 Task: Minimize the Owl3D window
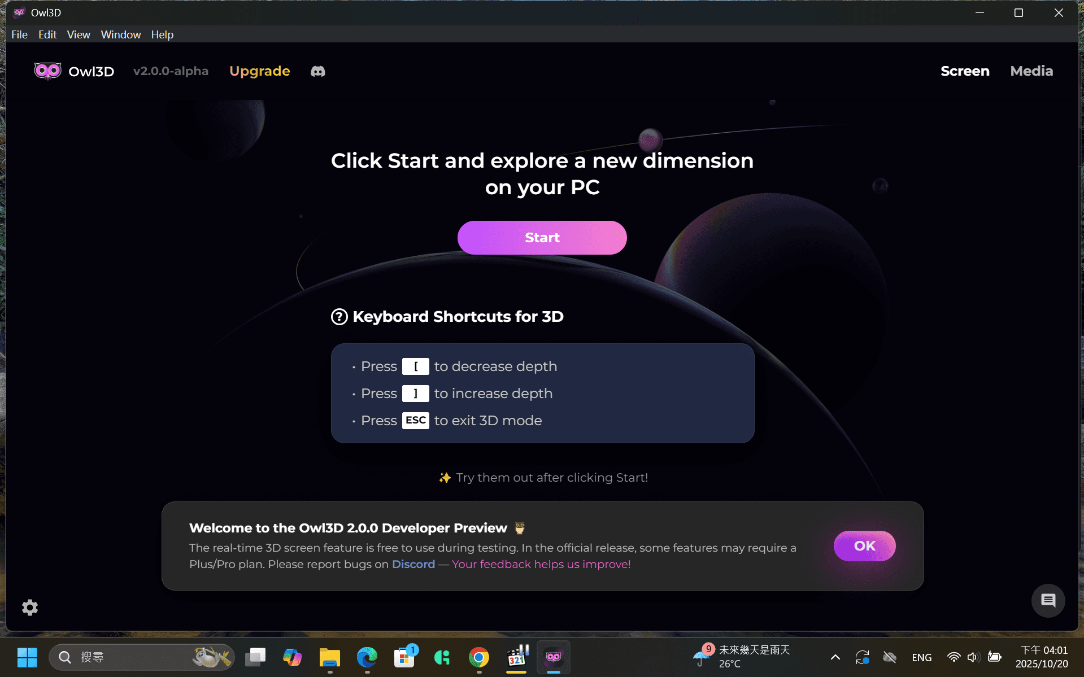pyautogui.click(x=979, y=12)
